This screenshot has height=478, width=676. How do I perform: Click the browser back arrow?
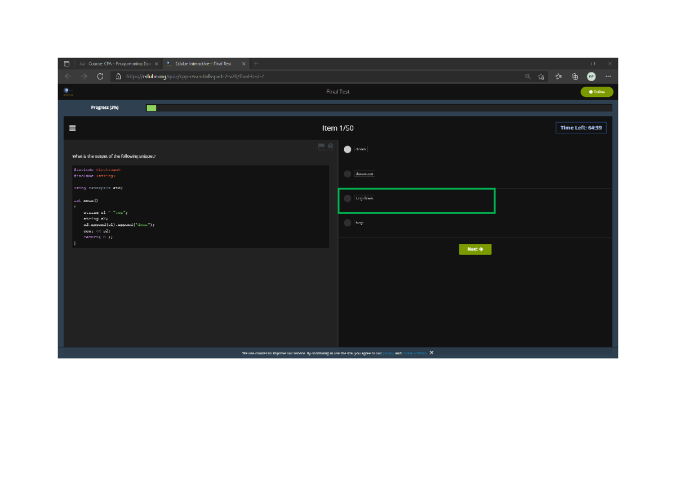68,77
